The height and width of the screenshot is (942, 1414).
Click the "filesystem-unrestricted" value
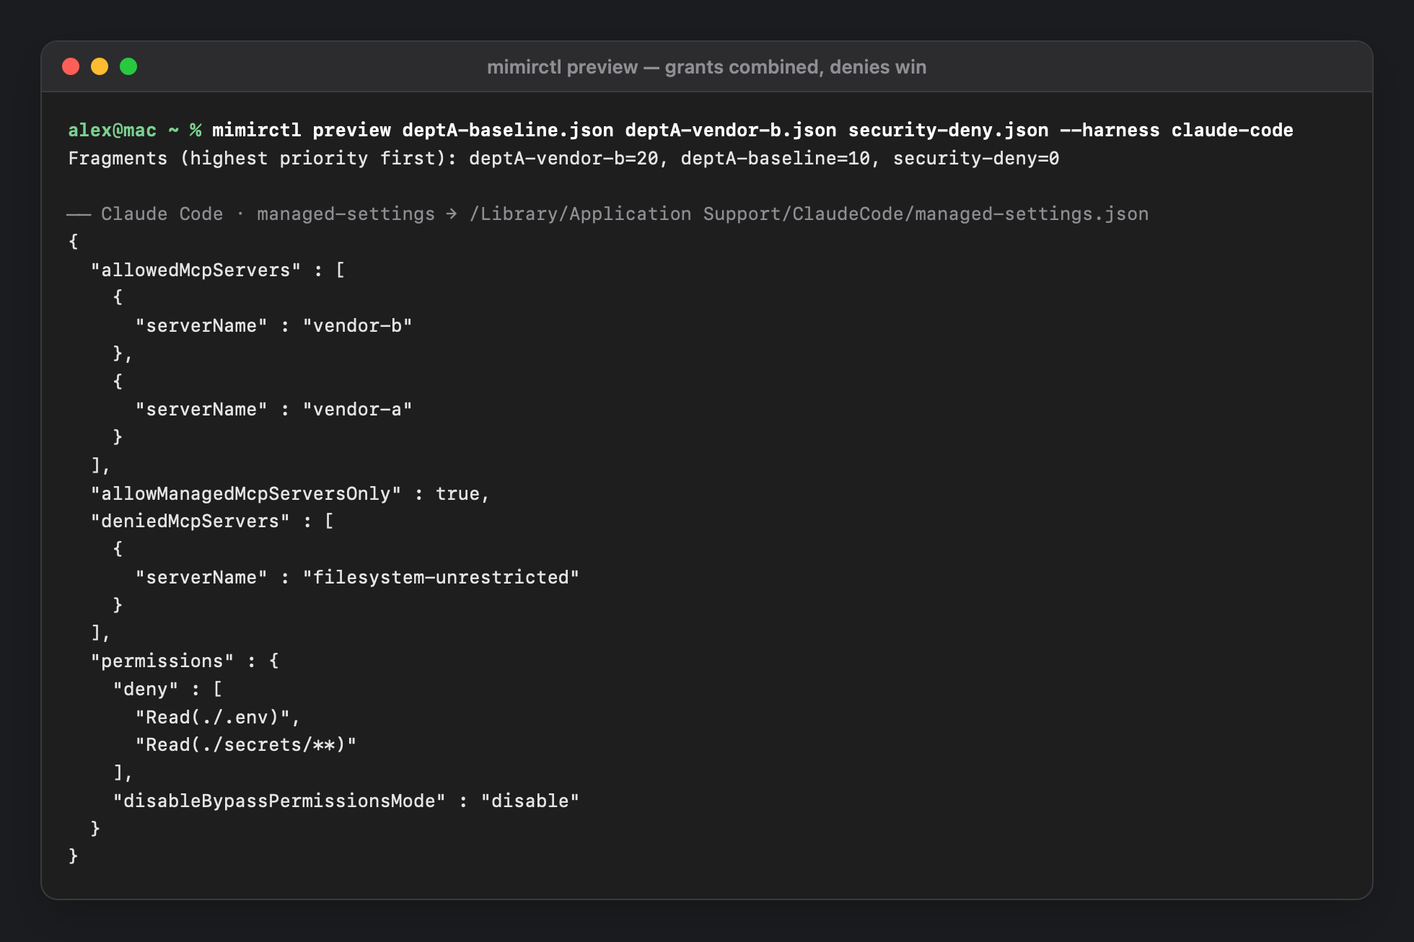[441, 577]
